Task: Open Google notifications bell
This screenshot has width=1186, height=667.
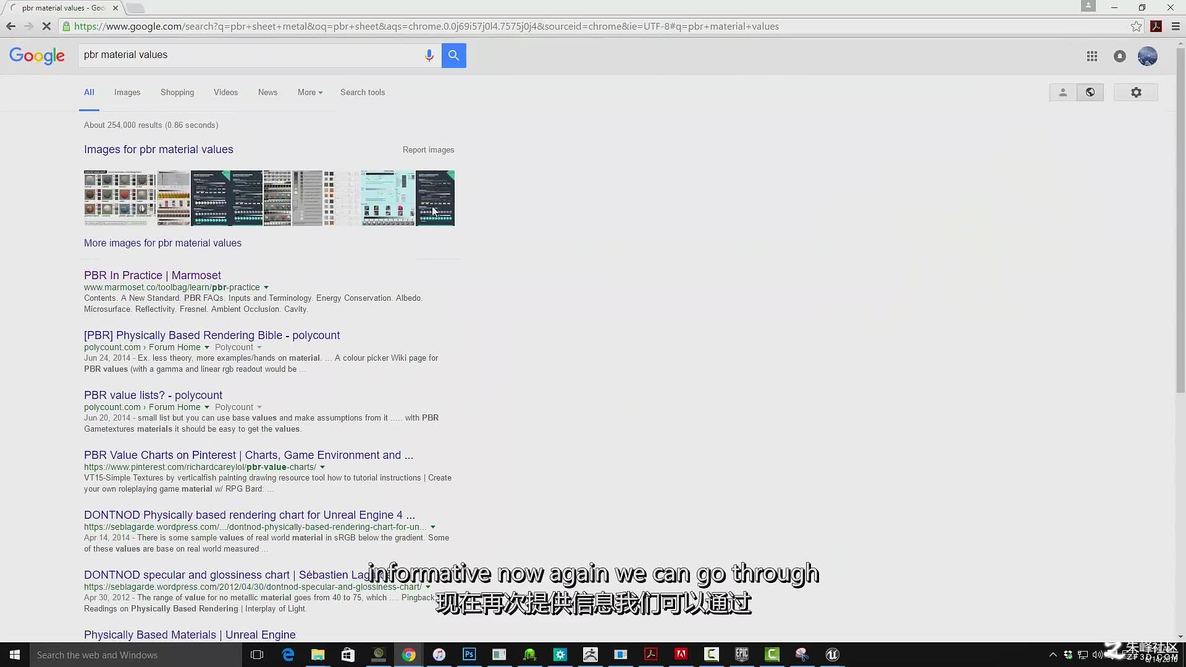Action: 1120,56
